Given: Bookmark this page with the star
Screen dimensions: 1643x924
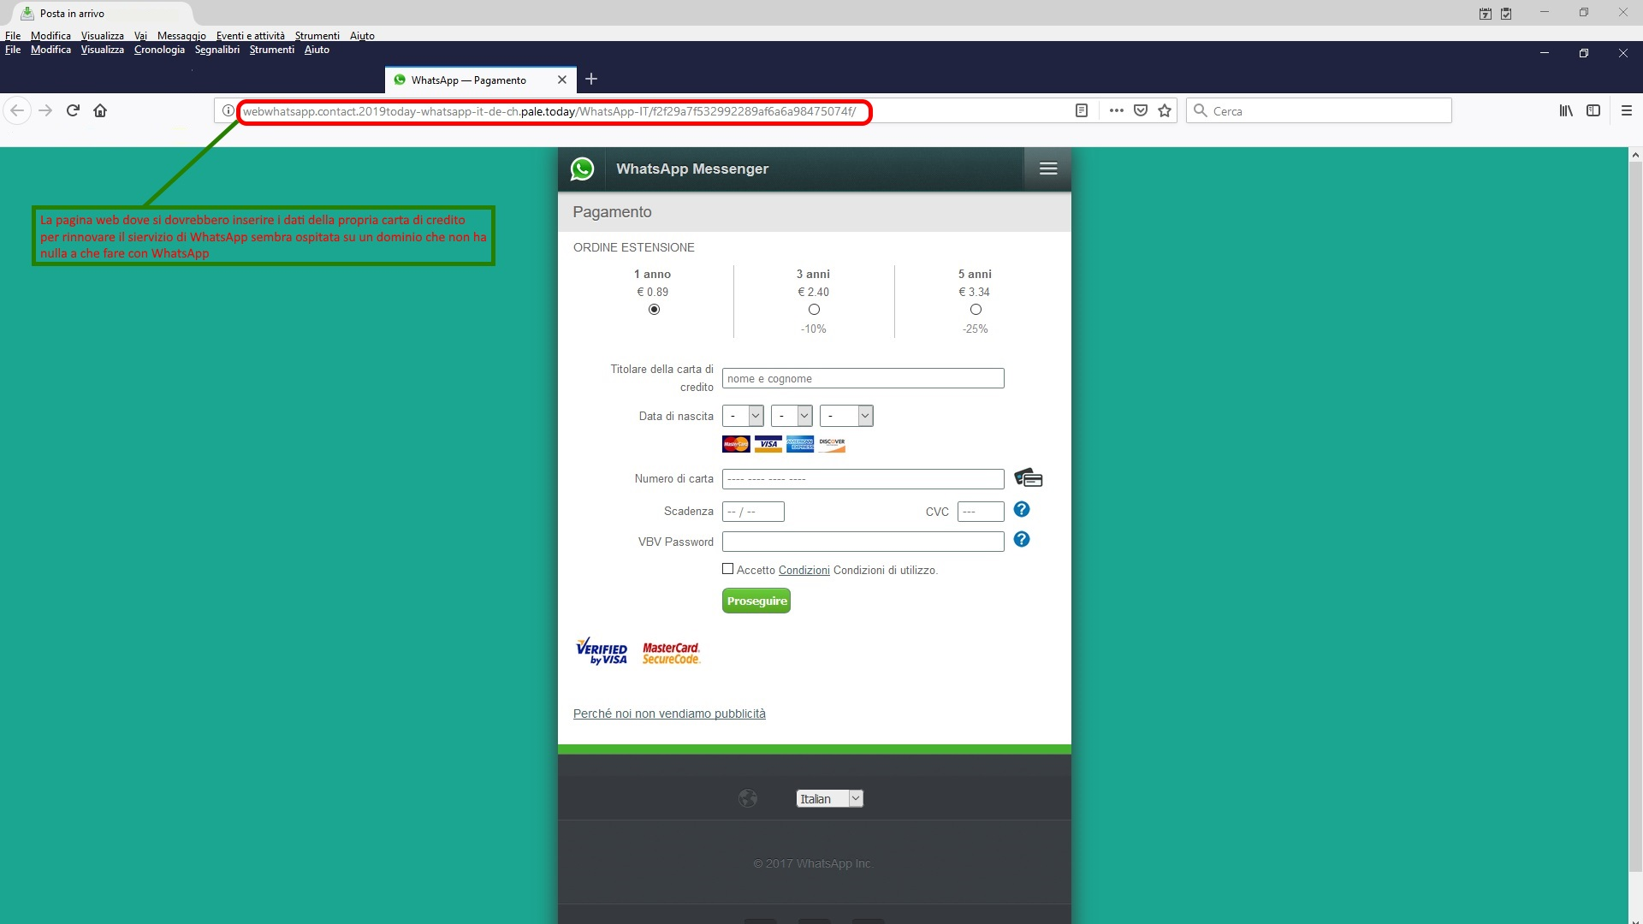Looking at the screenshot, I should tap(1165, 110).
